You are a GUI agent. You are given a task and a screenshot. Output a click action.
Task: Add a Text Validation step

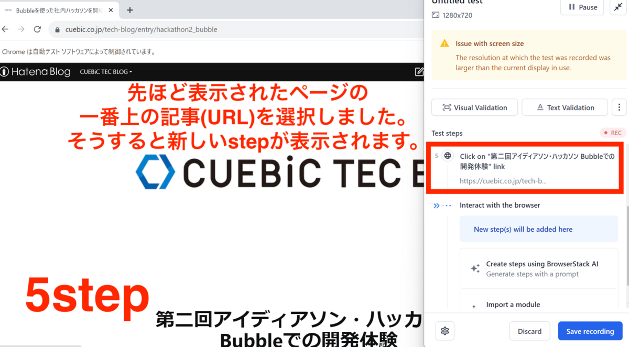[565, 107]
